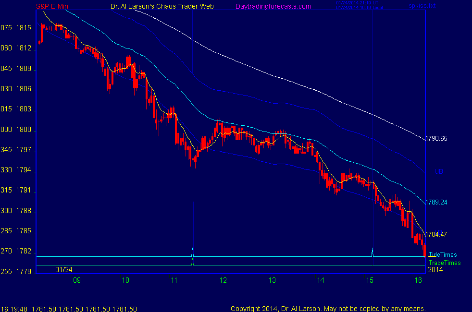Click the 345 degree scale label

pos(6,150)
